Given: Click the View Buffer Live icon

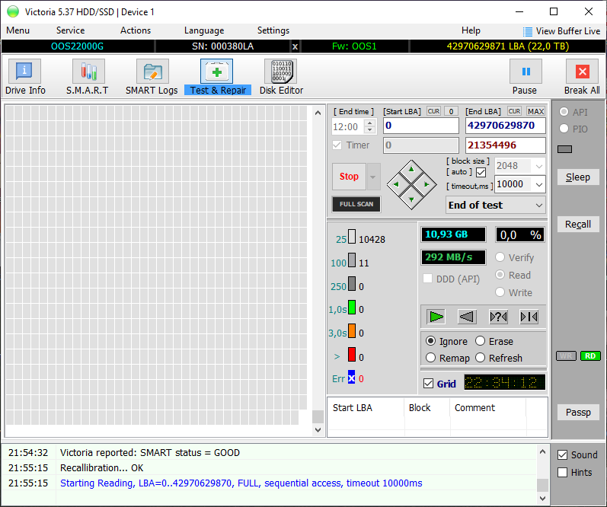Looking at the screenshot, I should [x=527, y=31].
